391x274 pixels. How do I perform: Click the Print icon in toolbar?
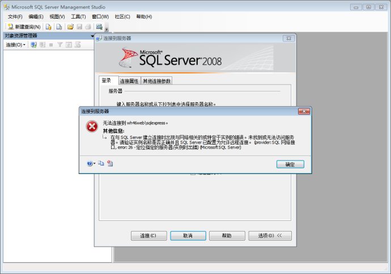point(88,27)
